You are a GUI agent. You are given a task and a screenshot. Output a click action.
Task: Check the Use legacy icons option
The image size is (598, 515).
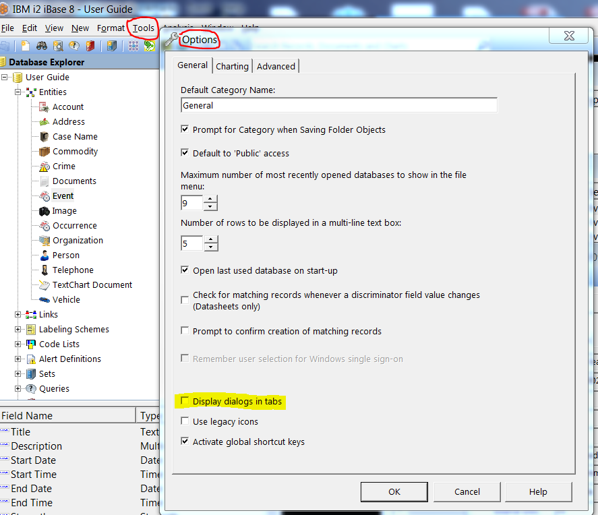click(185, 420)
